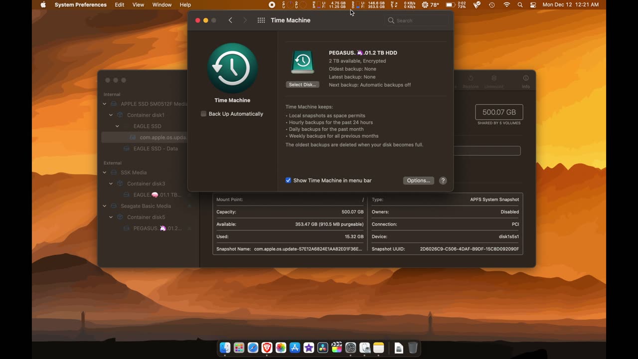This screenshot has width=638, height=359.
Task: Click the Options button
Action: point(419,180)
